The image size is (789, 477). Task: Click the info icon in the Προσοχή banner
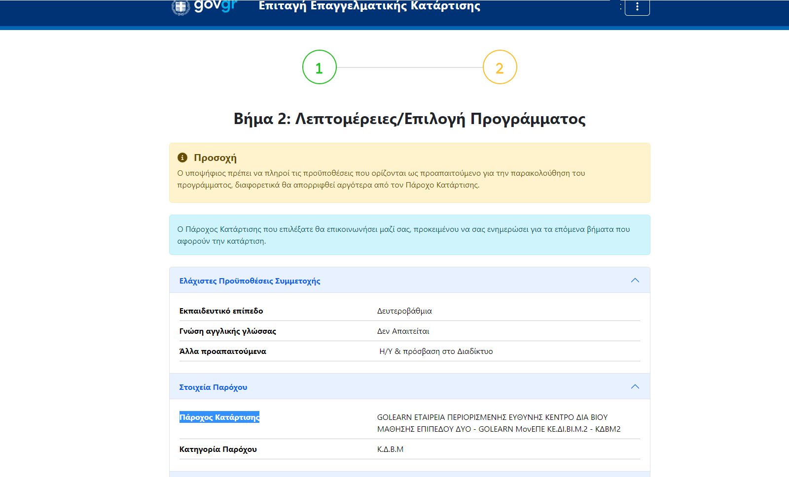(x=183, y=158)
